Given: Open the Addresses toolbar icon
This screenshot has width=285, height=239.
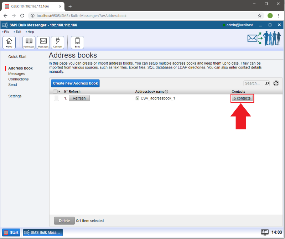Looking at the screenshot, I should point(29,42).
